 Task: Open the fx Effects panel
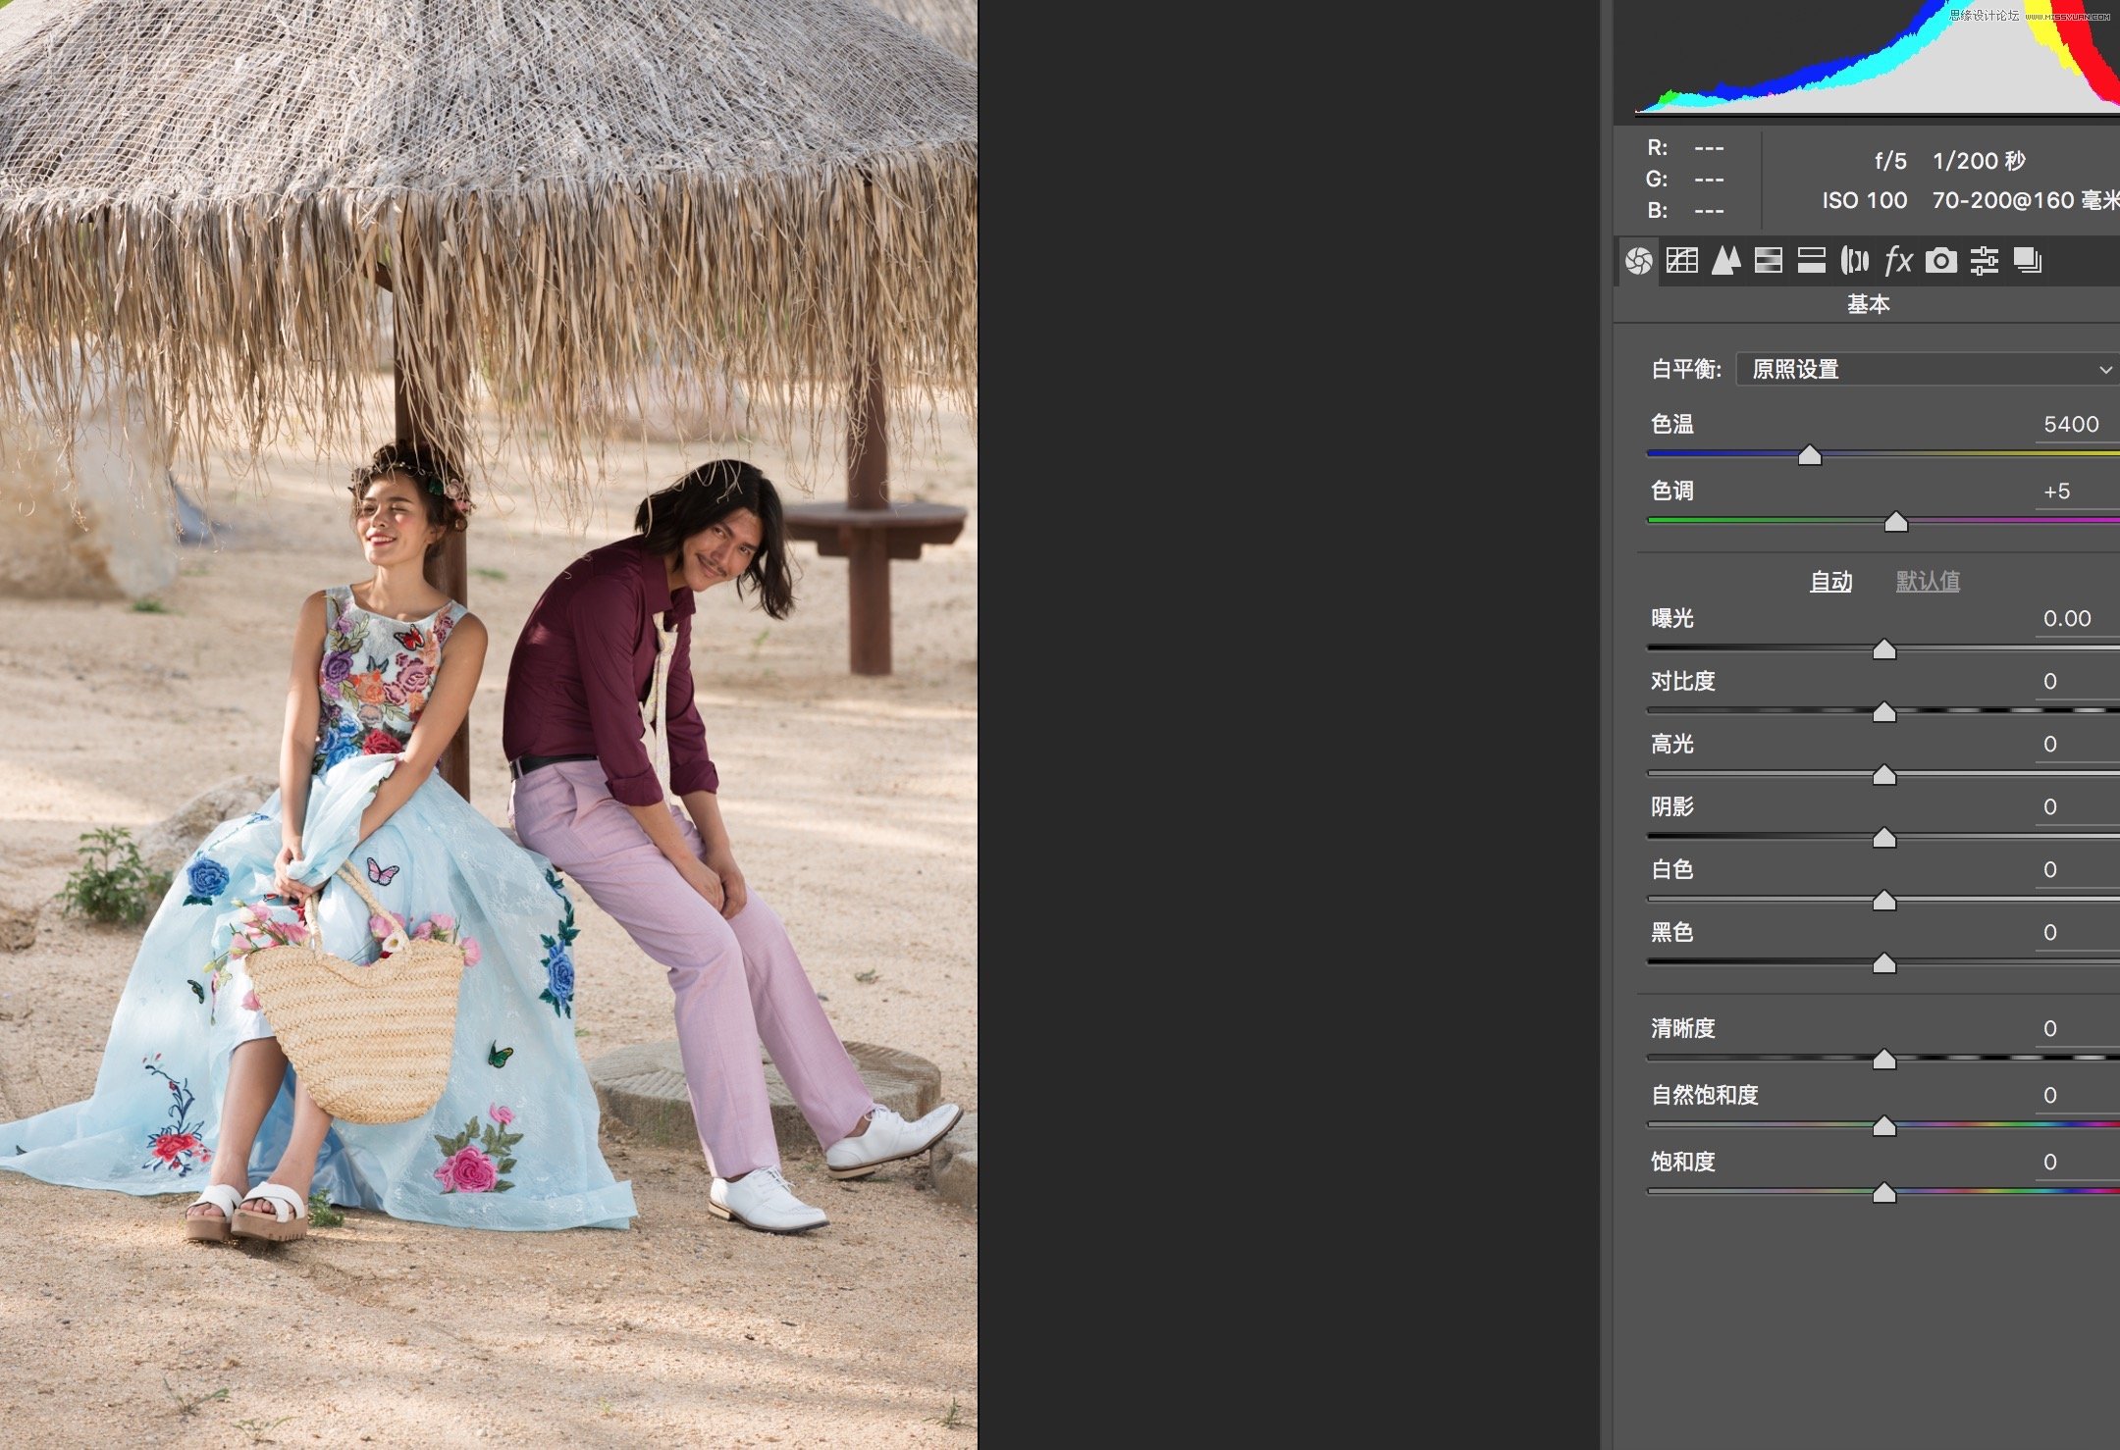1897,261
